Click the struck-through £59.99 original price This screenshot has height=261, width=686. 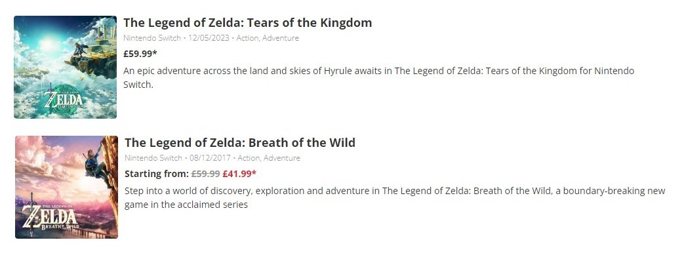tap(206, 174)
